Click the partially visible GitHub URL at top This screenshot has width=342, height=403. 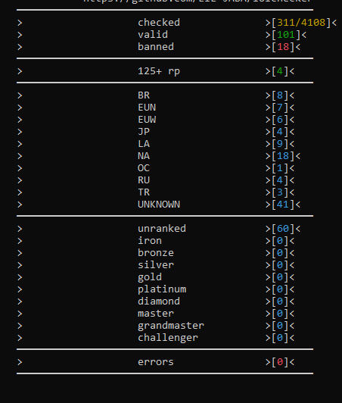point(197,2)
